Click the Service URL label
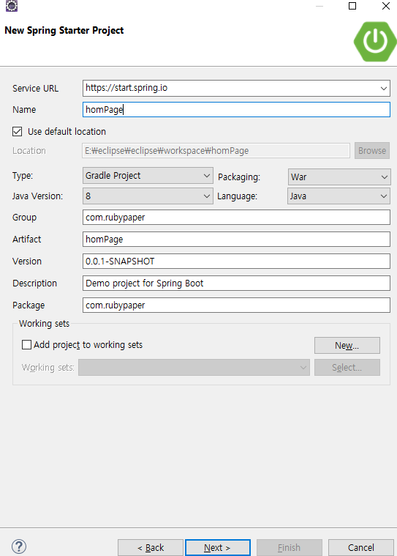Image resolution: width=397 pixels, height=556 pixels. (35, 89)
